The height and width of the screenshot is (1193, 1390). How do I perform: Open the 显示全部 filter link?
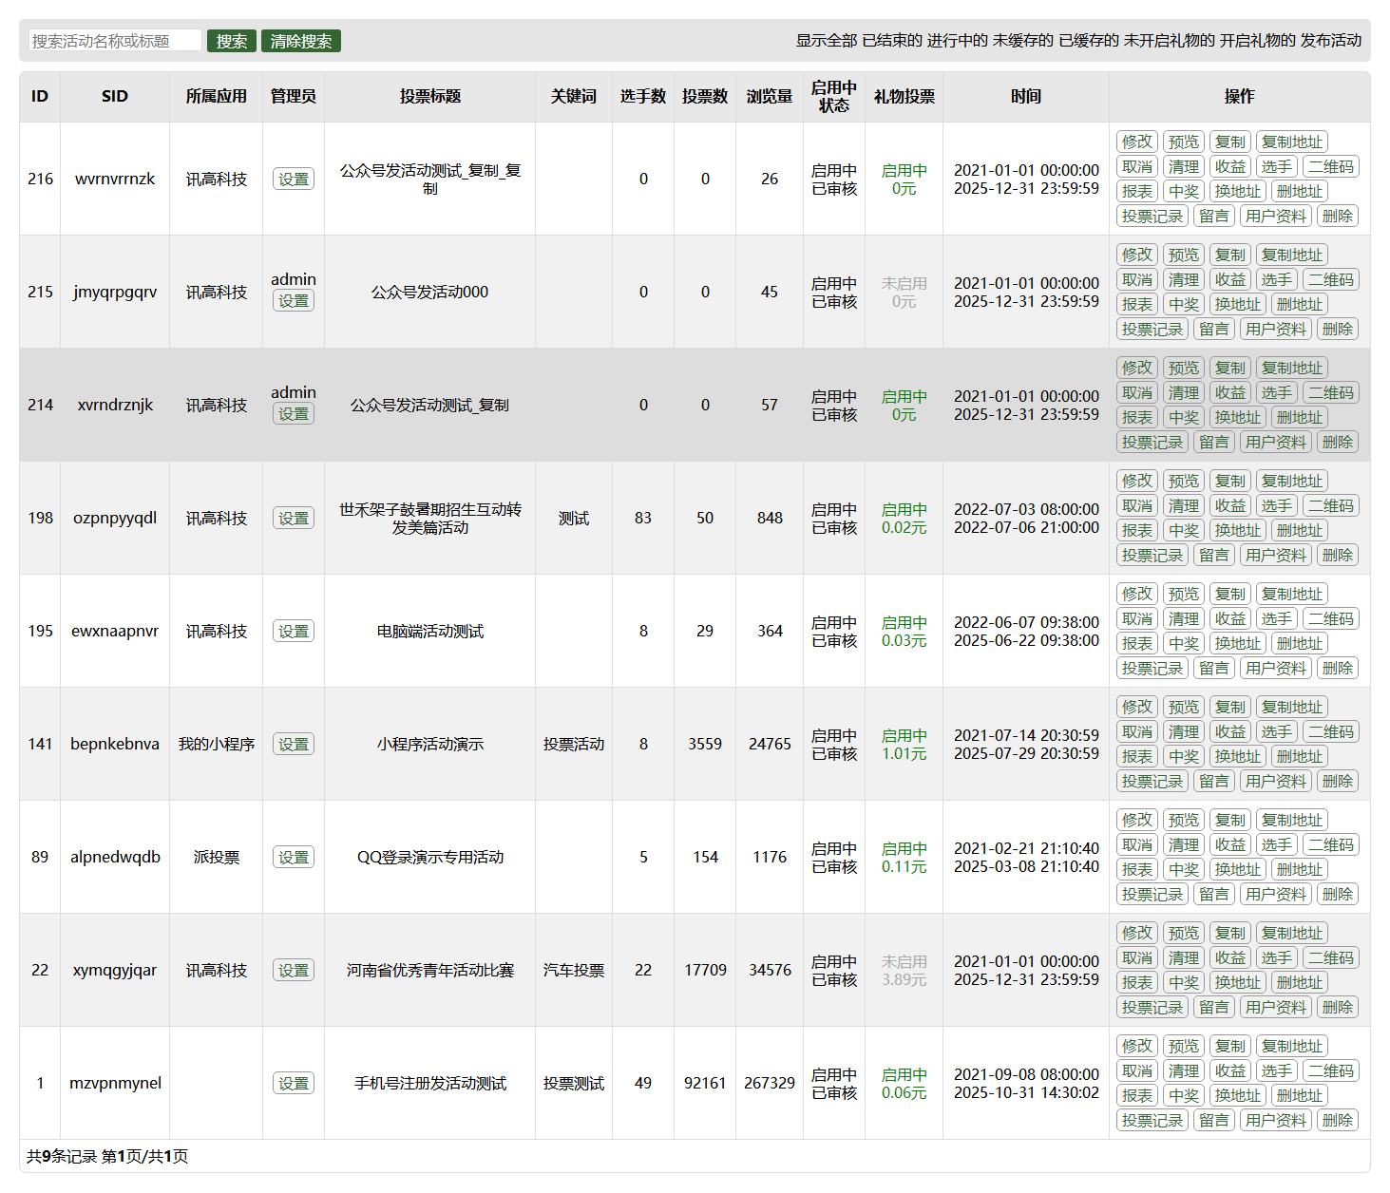(x=827, y=40)
